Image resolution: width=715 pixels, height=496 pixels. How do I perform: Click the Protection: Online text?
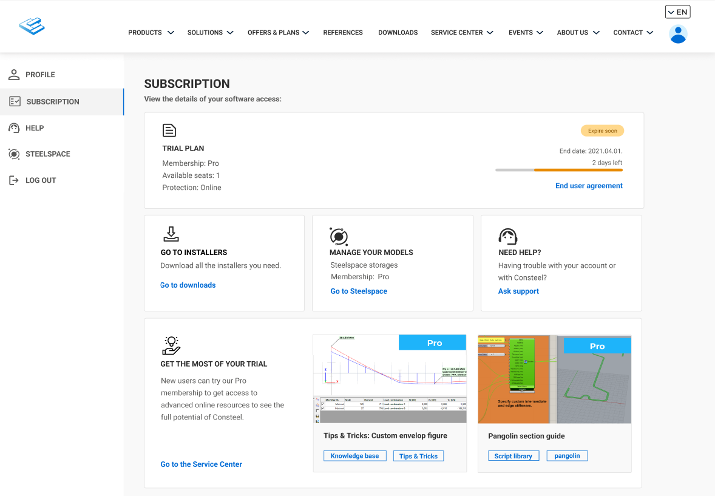tap(192, 188)
